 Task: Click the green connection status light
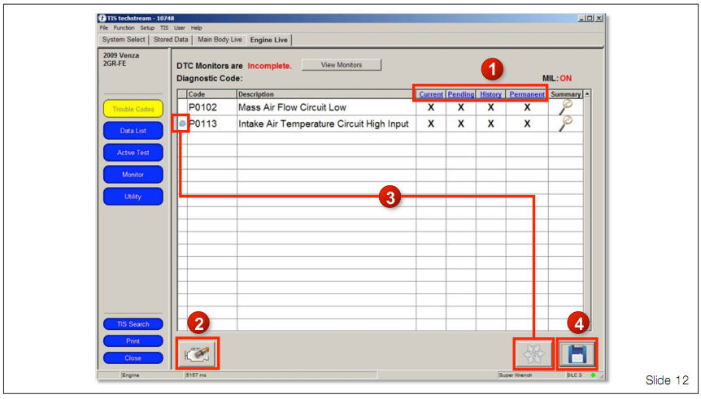(593, 375)
